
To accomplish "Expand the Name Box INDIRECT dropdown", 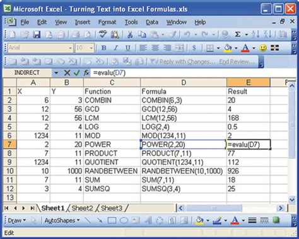I will (x=56, y=73).
